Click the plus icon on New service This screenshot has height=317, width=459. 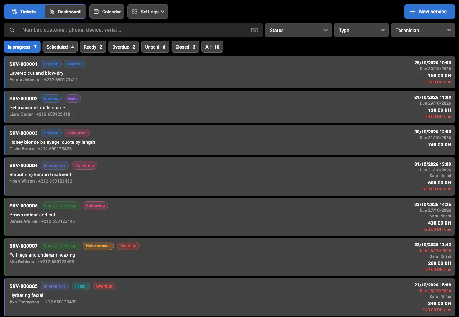[x=413, y=12]
